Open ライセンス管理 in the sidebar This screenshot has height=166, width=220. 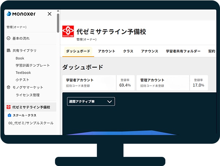[28, 95]
